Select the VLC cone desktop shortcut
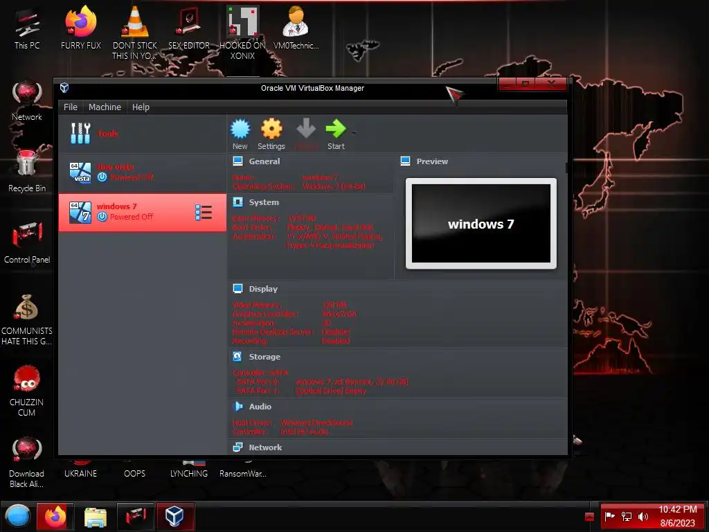Viewport: 709px width, 532px height. 135,33
